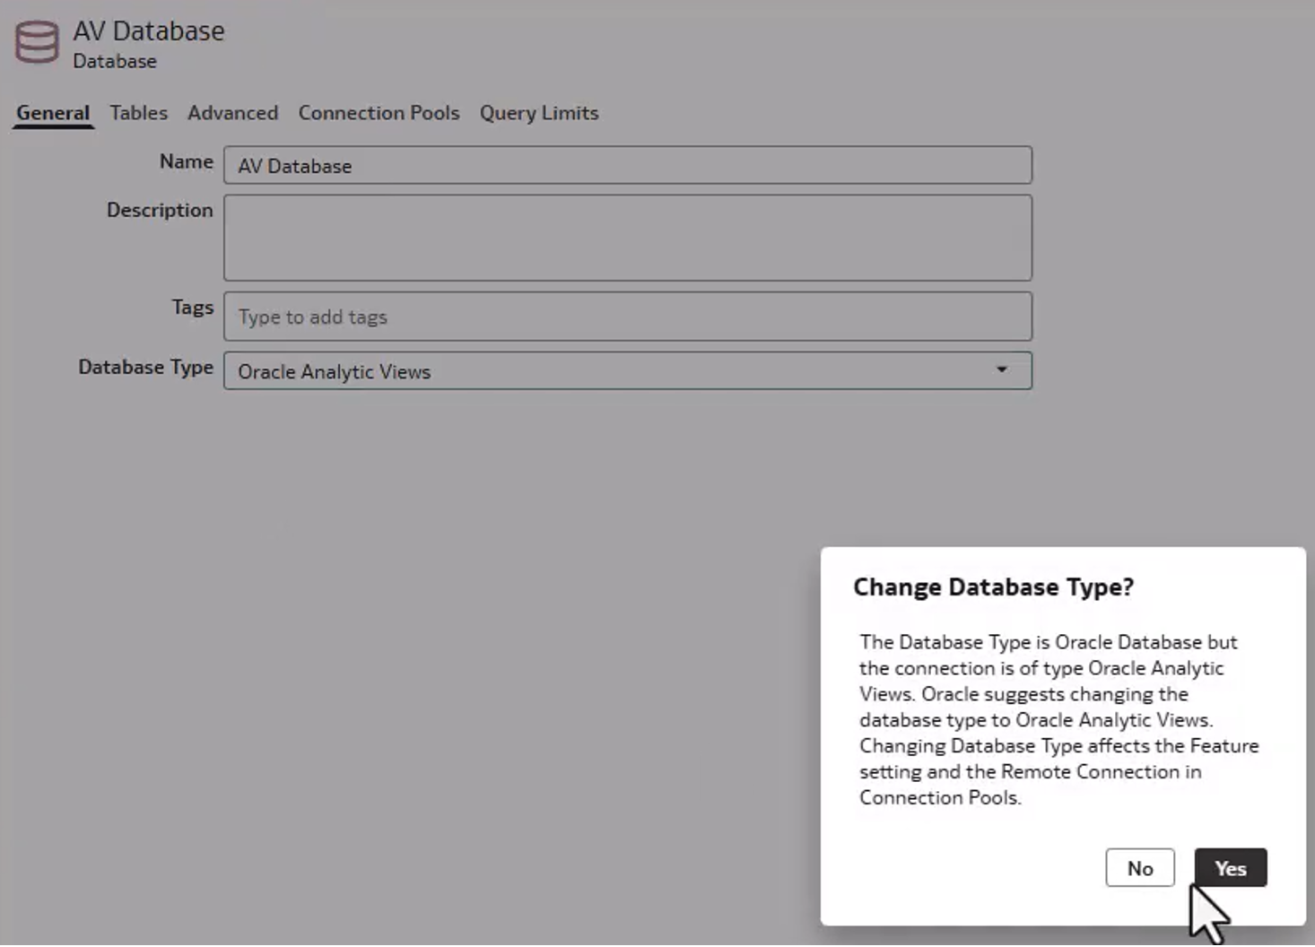This screenshot has height=947, width=1315.
Task: Open the Database Type dropdown
Action: [x=628, y=370]
